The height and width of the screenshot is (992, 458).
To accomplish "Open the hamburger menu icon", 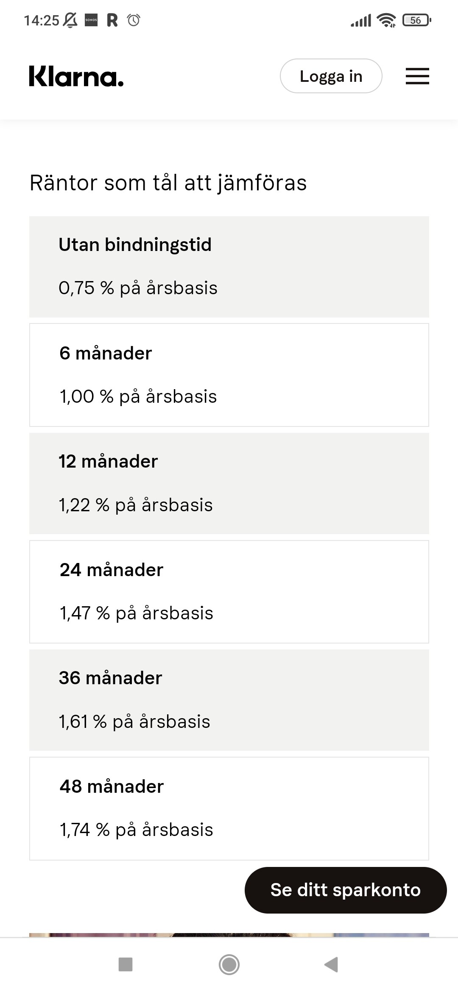I will pyautogui.click(x=417, y=76).
